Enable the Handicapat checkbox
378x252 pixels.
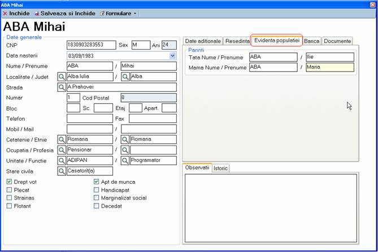point(97,190)
